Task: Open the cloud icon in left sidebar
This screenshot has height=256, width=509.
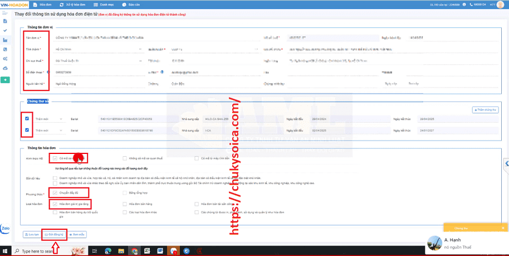Action: (5, 68)
